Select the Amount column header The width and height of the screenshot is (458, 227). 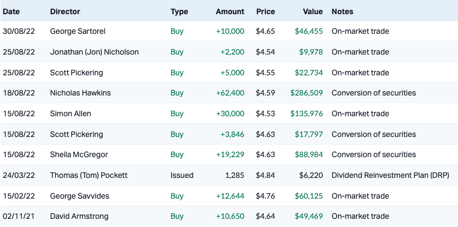tap(230, 11)
